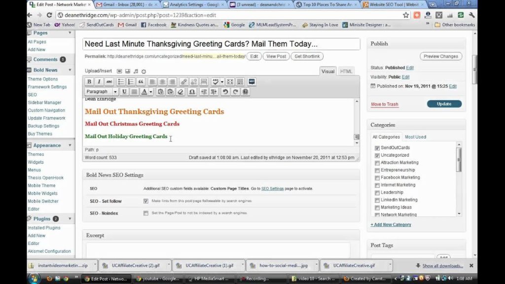Check Internet Marketing category
Viewport: 505px width, 284px height.
pos(377,185)
